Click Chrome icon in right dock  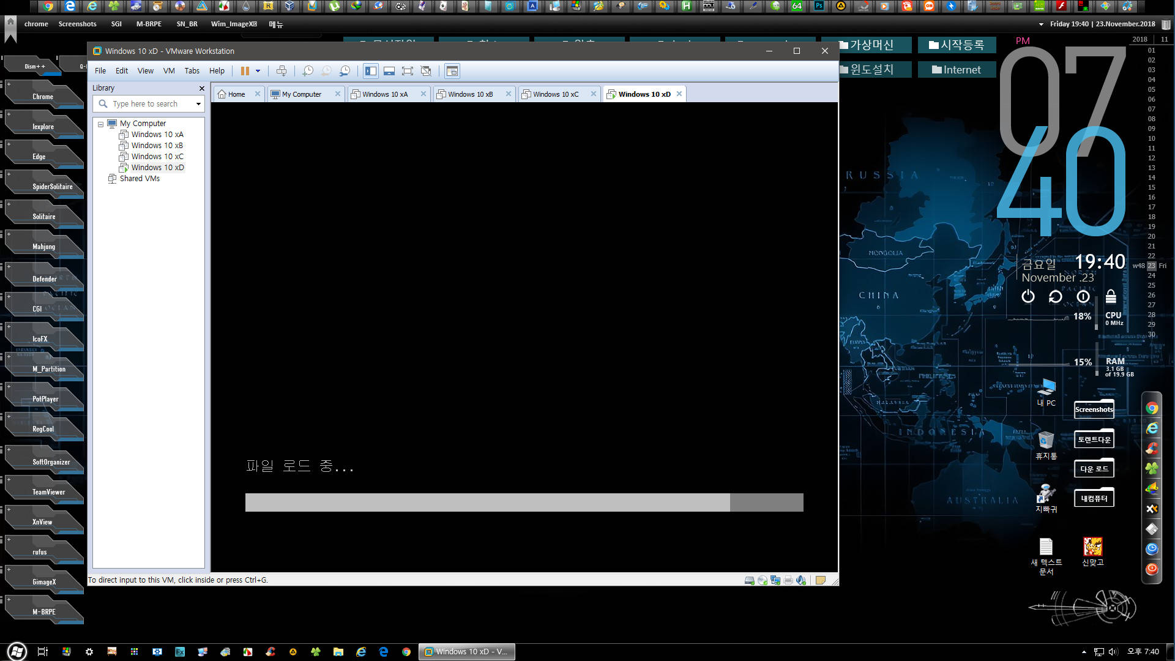tap(1152, 408)
